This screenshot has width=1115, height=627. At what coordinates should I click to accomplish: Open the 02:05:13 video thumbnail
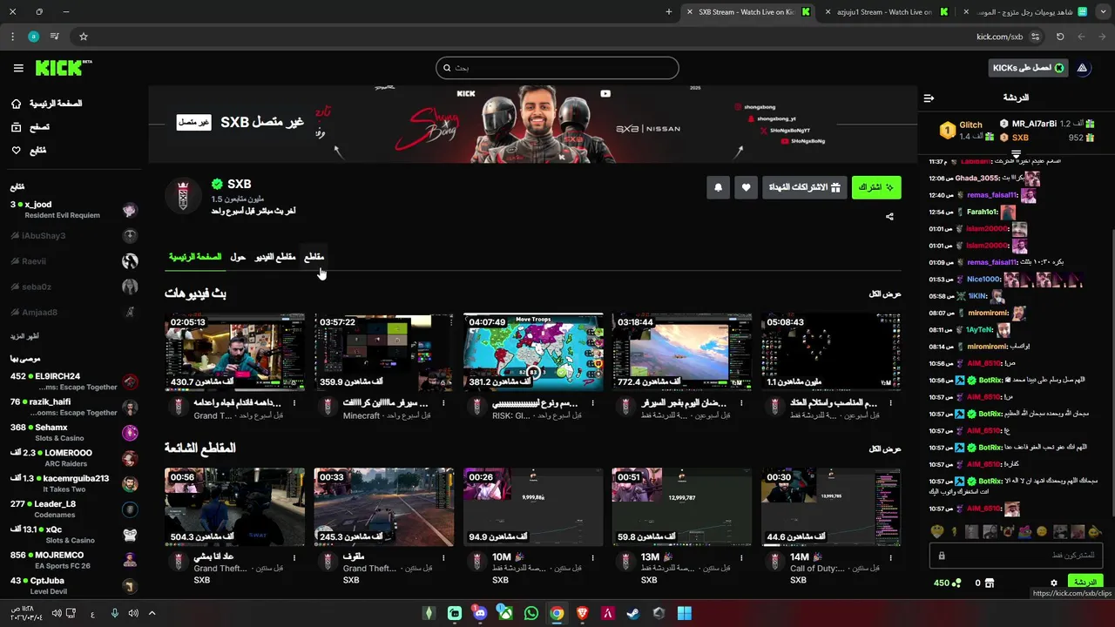tap(235, 352)
